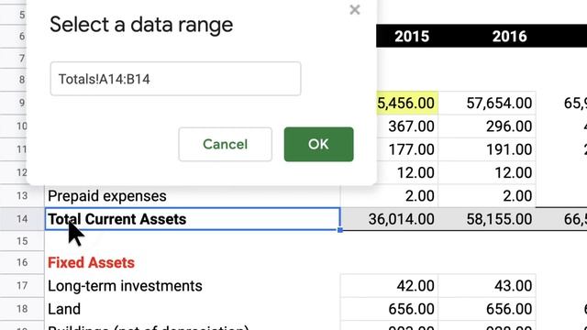Select cell containing 296.00
The height and width of the screenshot is (330, 587).
pyautogui.click(x=487, y=126)
